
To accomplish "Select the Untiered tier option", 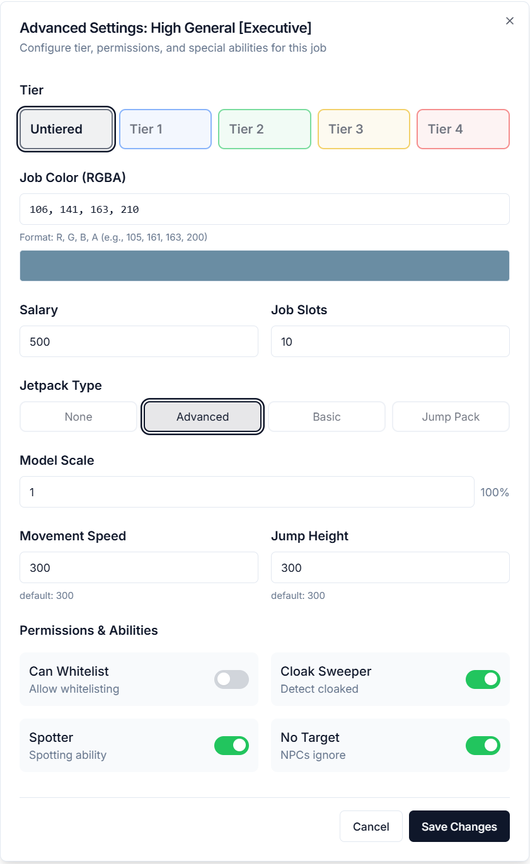I will pyautogui.click(x=66, y=129).
